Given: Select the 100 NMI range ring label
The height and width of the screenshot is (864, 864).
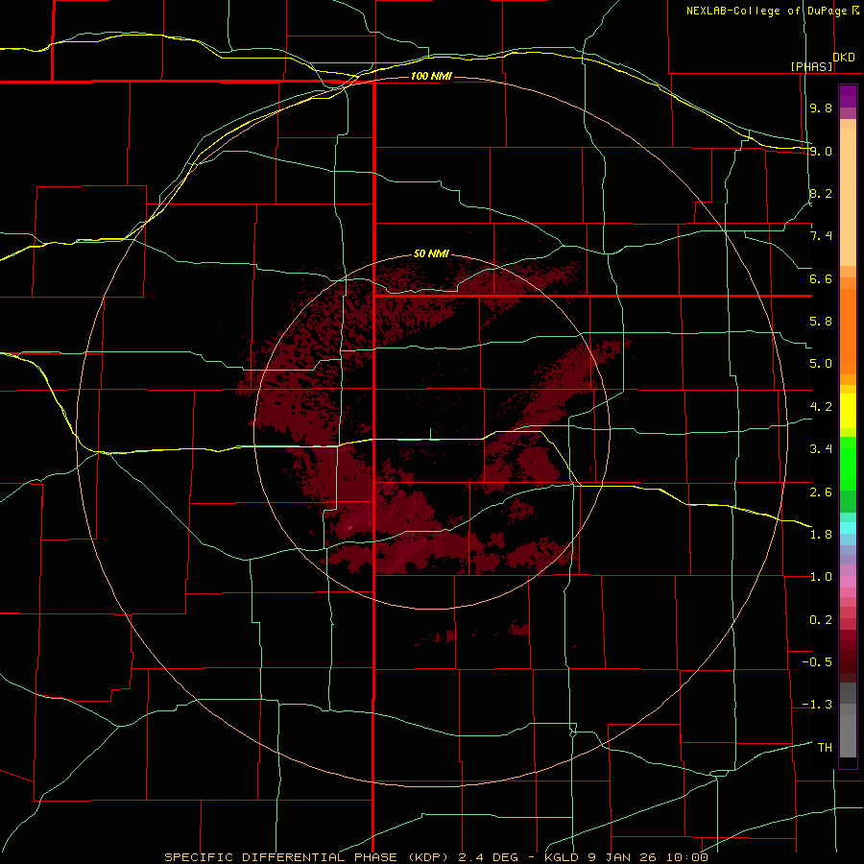Looking at the screenshot, I should click(x=431, y=76).
